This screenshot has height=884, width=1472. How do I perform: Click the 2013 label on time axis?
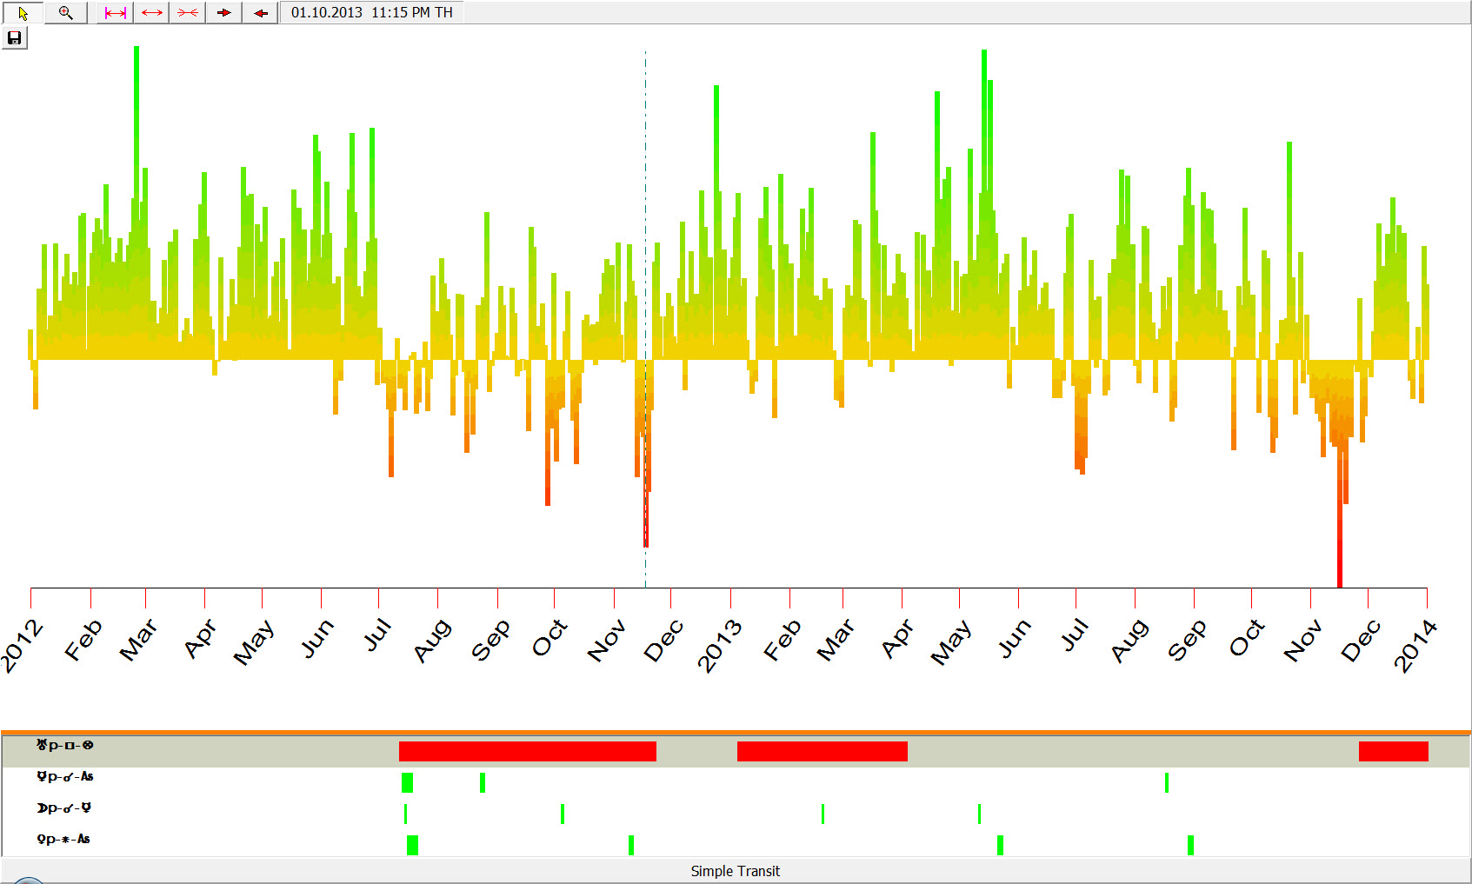coord(720,645)
